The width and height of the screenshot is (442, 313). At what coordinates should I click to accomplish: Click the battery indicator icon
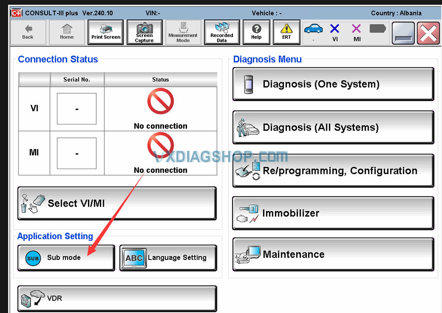click(377, 29)
